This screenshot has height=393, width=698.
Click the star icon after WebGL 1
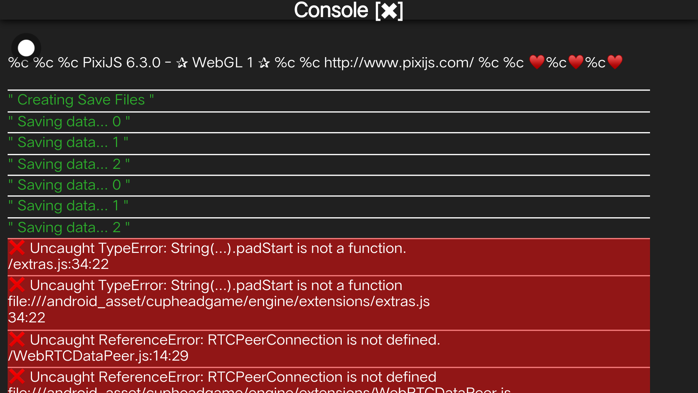tap(264, 63)
